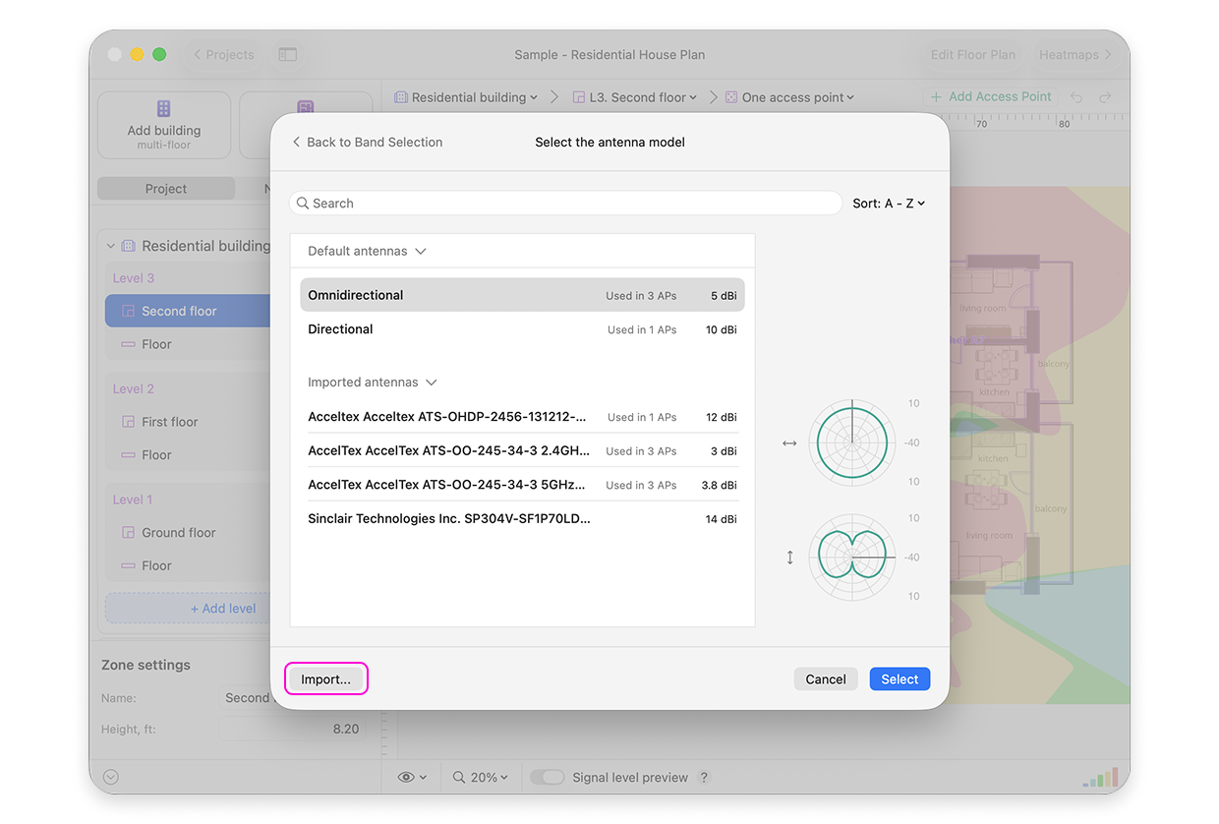This screenshot has width=1219, height=824.
Task: Select the AccelTex ATS-OO-245-34-3 5GHz antenna
Action: [x=522, y=485]
